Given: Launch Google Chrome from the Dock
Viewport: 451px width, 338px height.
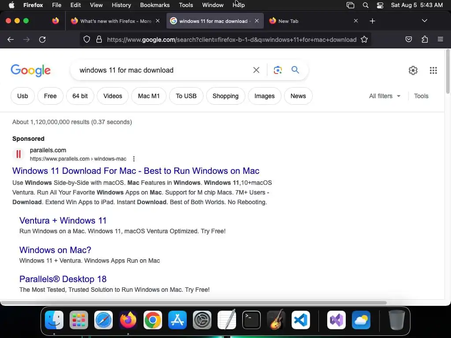Looking at the screenshot, I should tap(153, 320).
